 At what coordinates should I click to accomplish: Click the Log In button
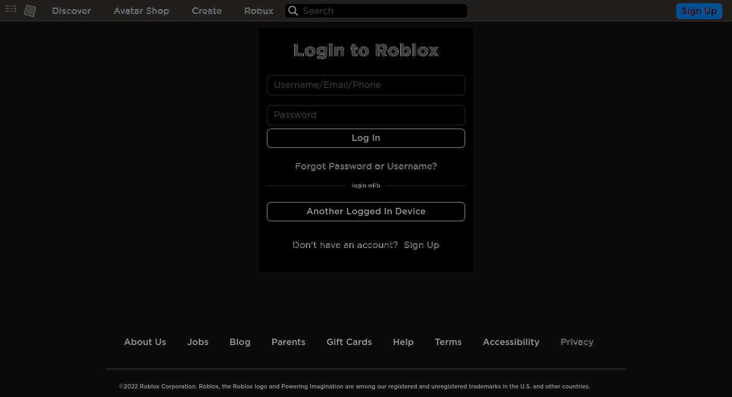click(x=366, y=138)
